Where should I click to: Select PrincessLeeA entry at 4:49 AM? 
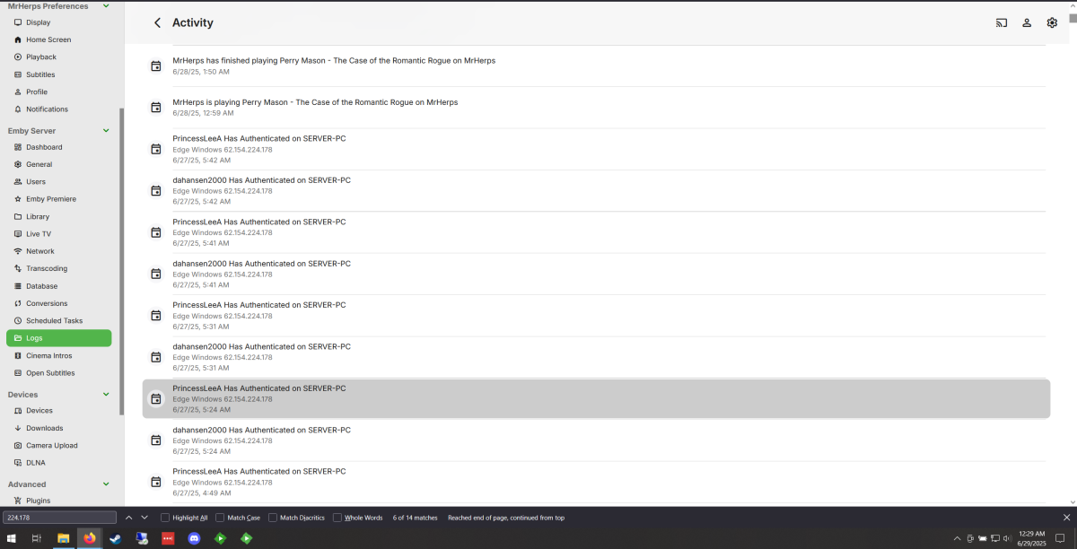tap(596, 482)
